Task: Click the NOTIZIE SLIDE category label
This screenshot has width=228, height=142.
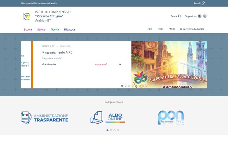Action: pos(48,46)
